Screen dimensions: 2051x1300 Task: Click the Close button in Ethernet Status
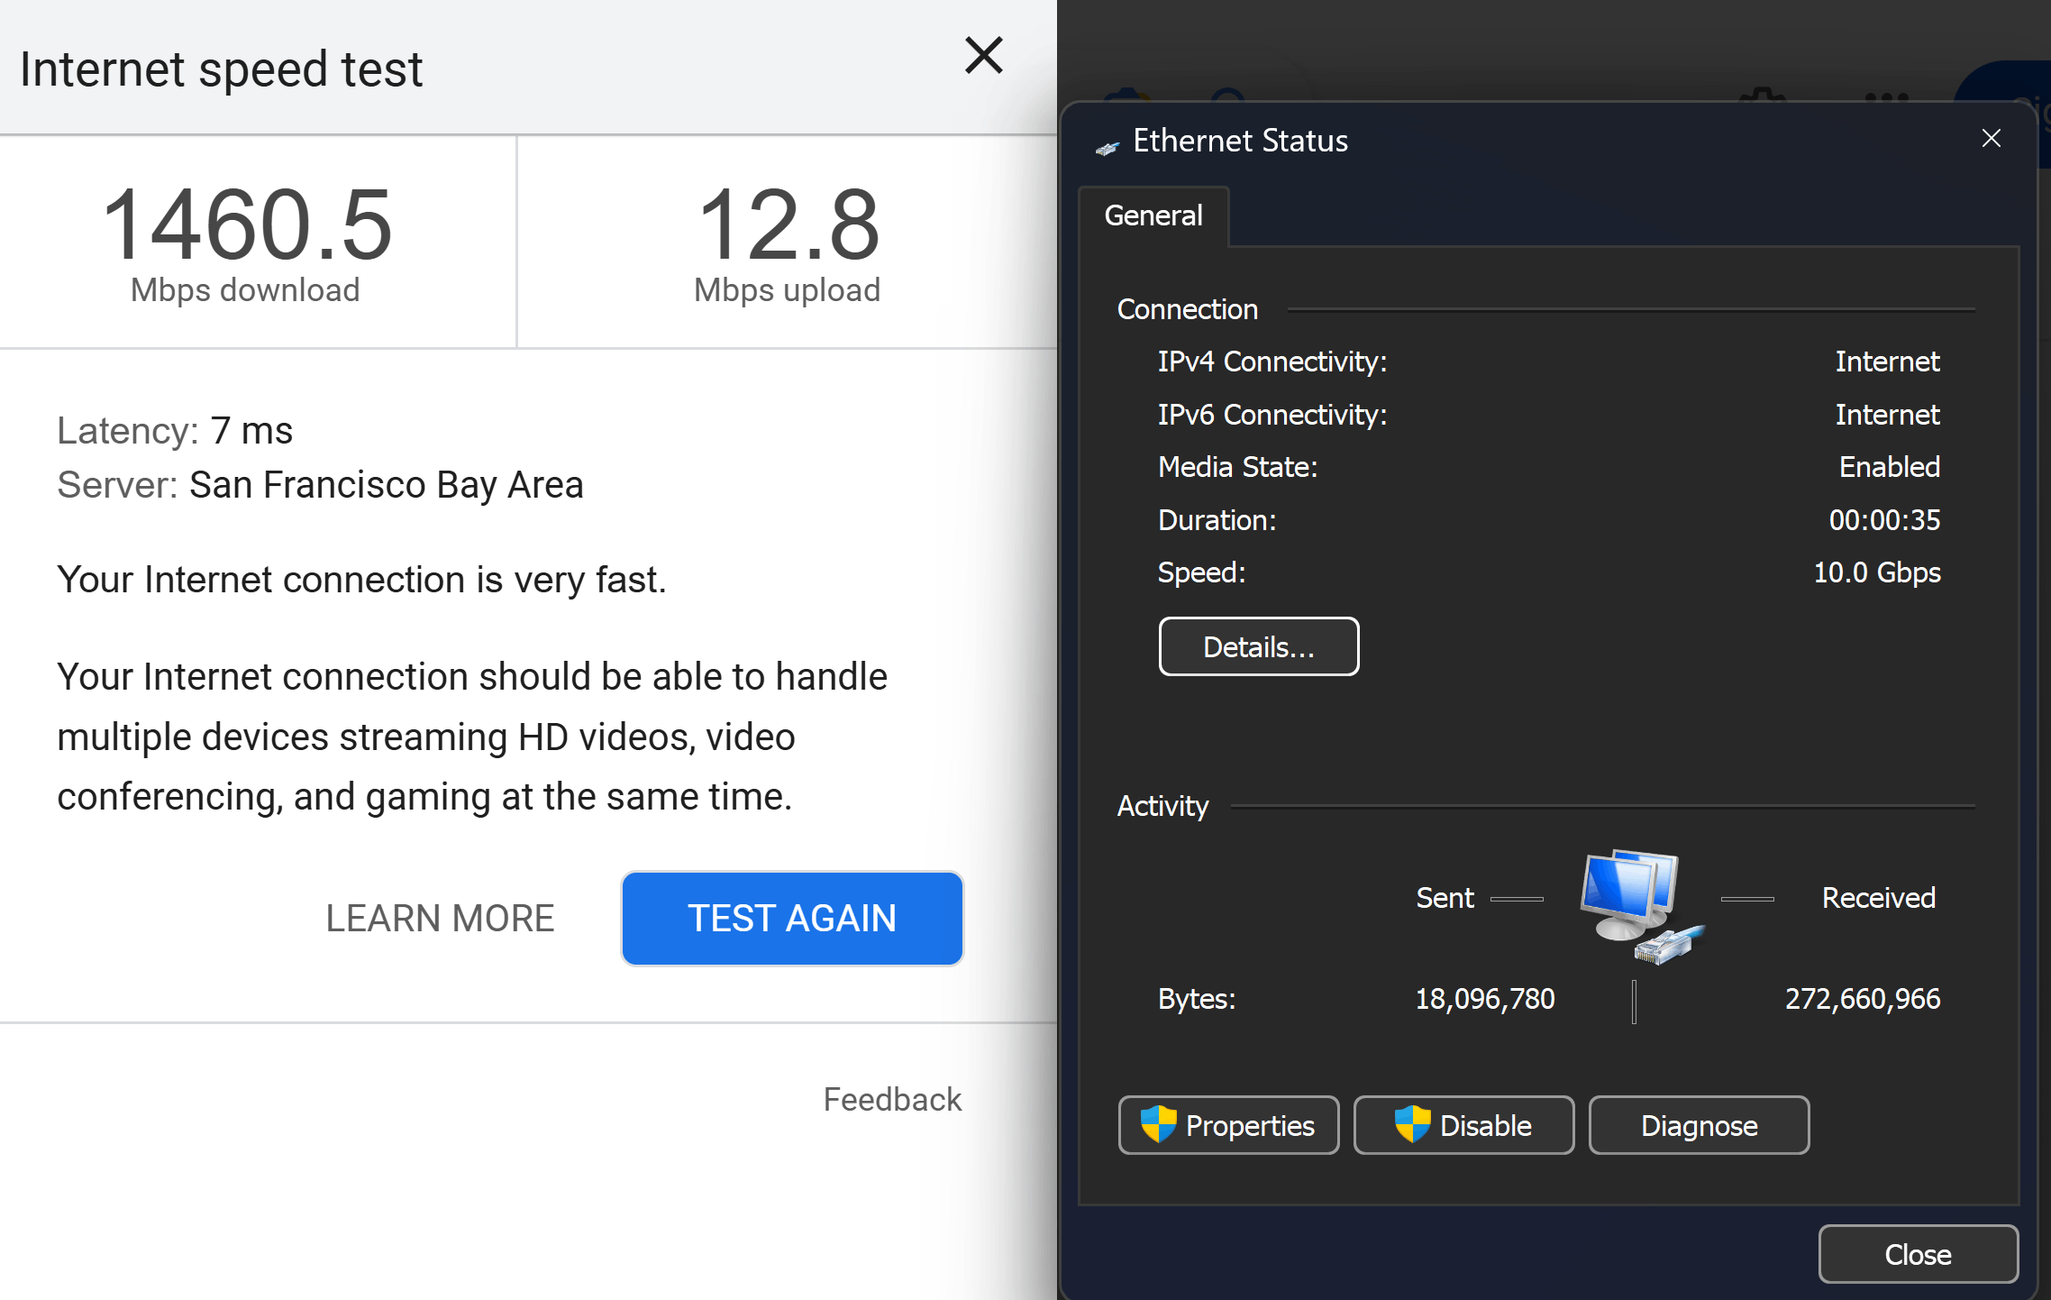[x=1917, y=1254]
